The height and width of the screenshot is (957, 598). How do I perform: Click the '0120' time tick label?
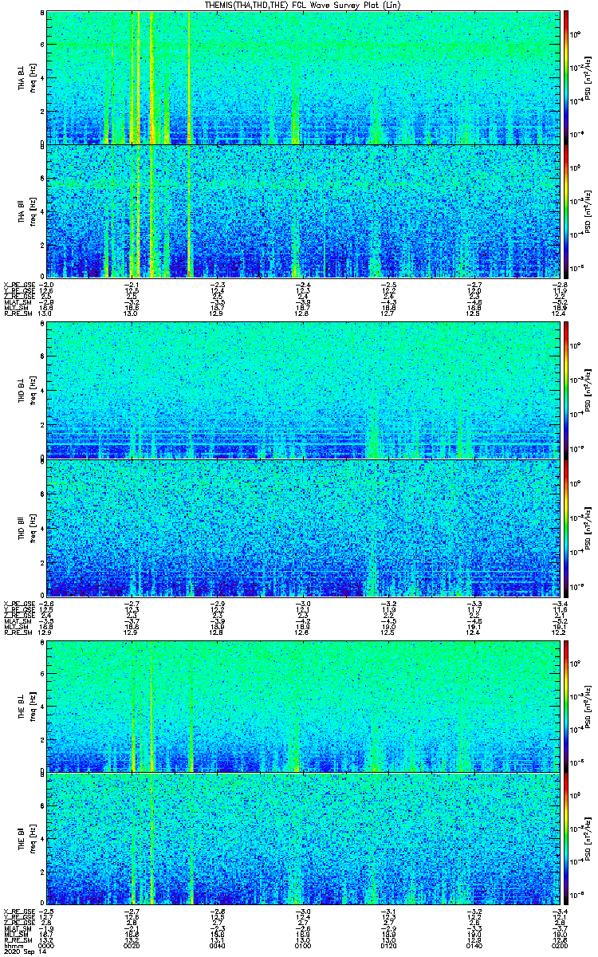[x=388, y=946]
